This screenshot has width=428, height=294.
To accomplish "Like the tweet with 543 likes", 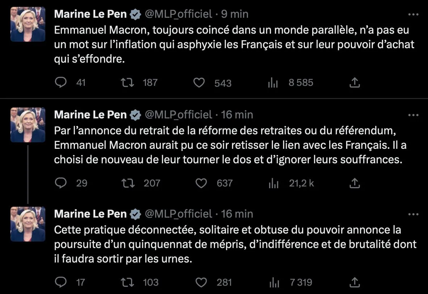I will point(199,83).
